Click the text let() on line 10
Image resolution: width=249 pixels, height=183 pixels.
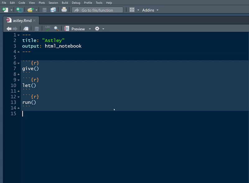29,85
